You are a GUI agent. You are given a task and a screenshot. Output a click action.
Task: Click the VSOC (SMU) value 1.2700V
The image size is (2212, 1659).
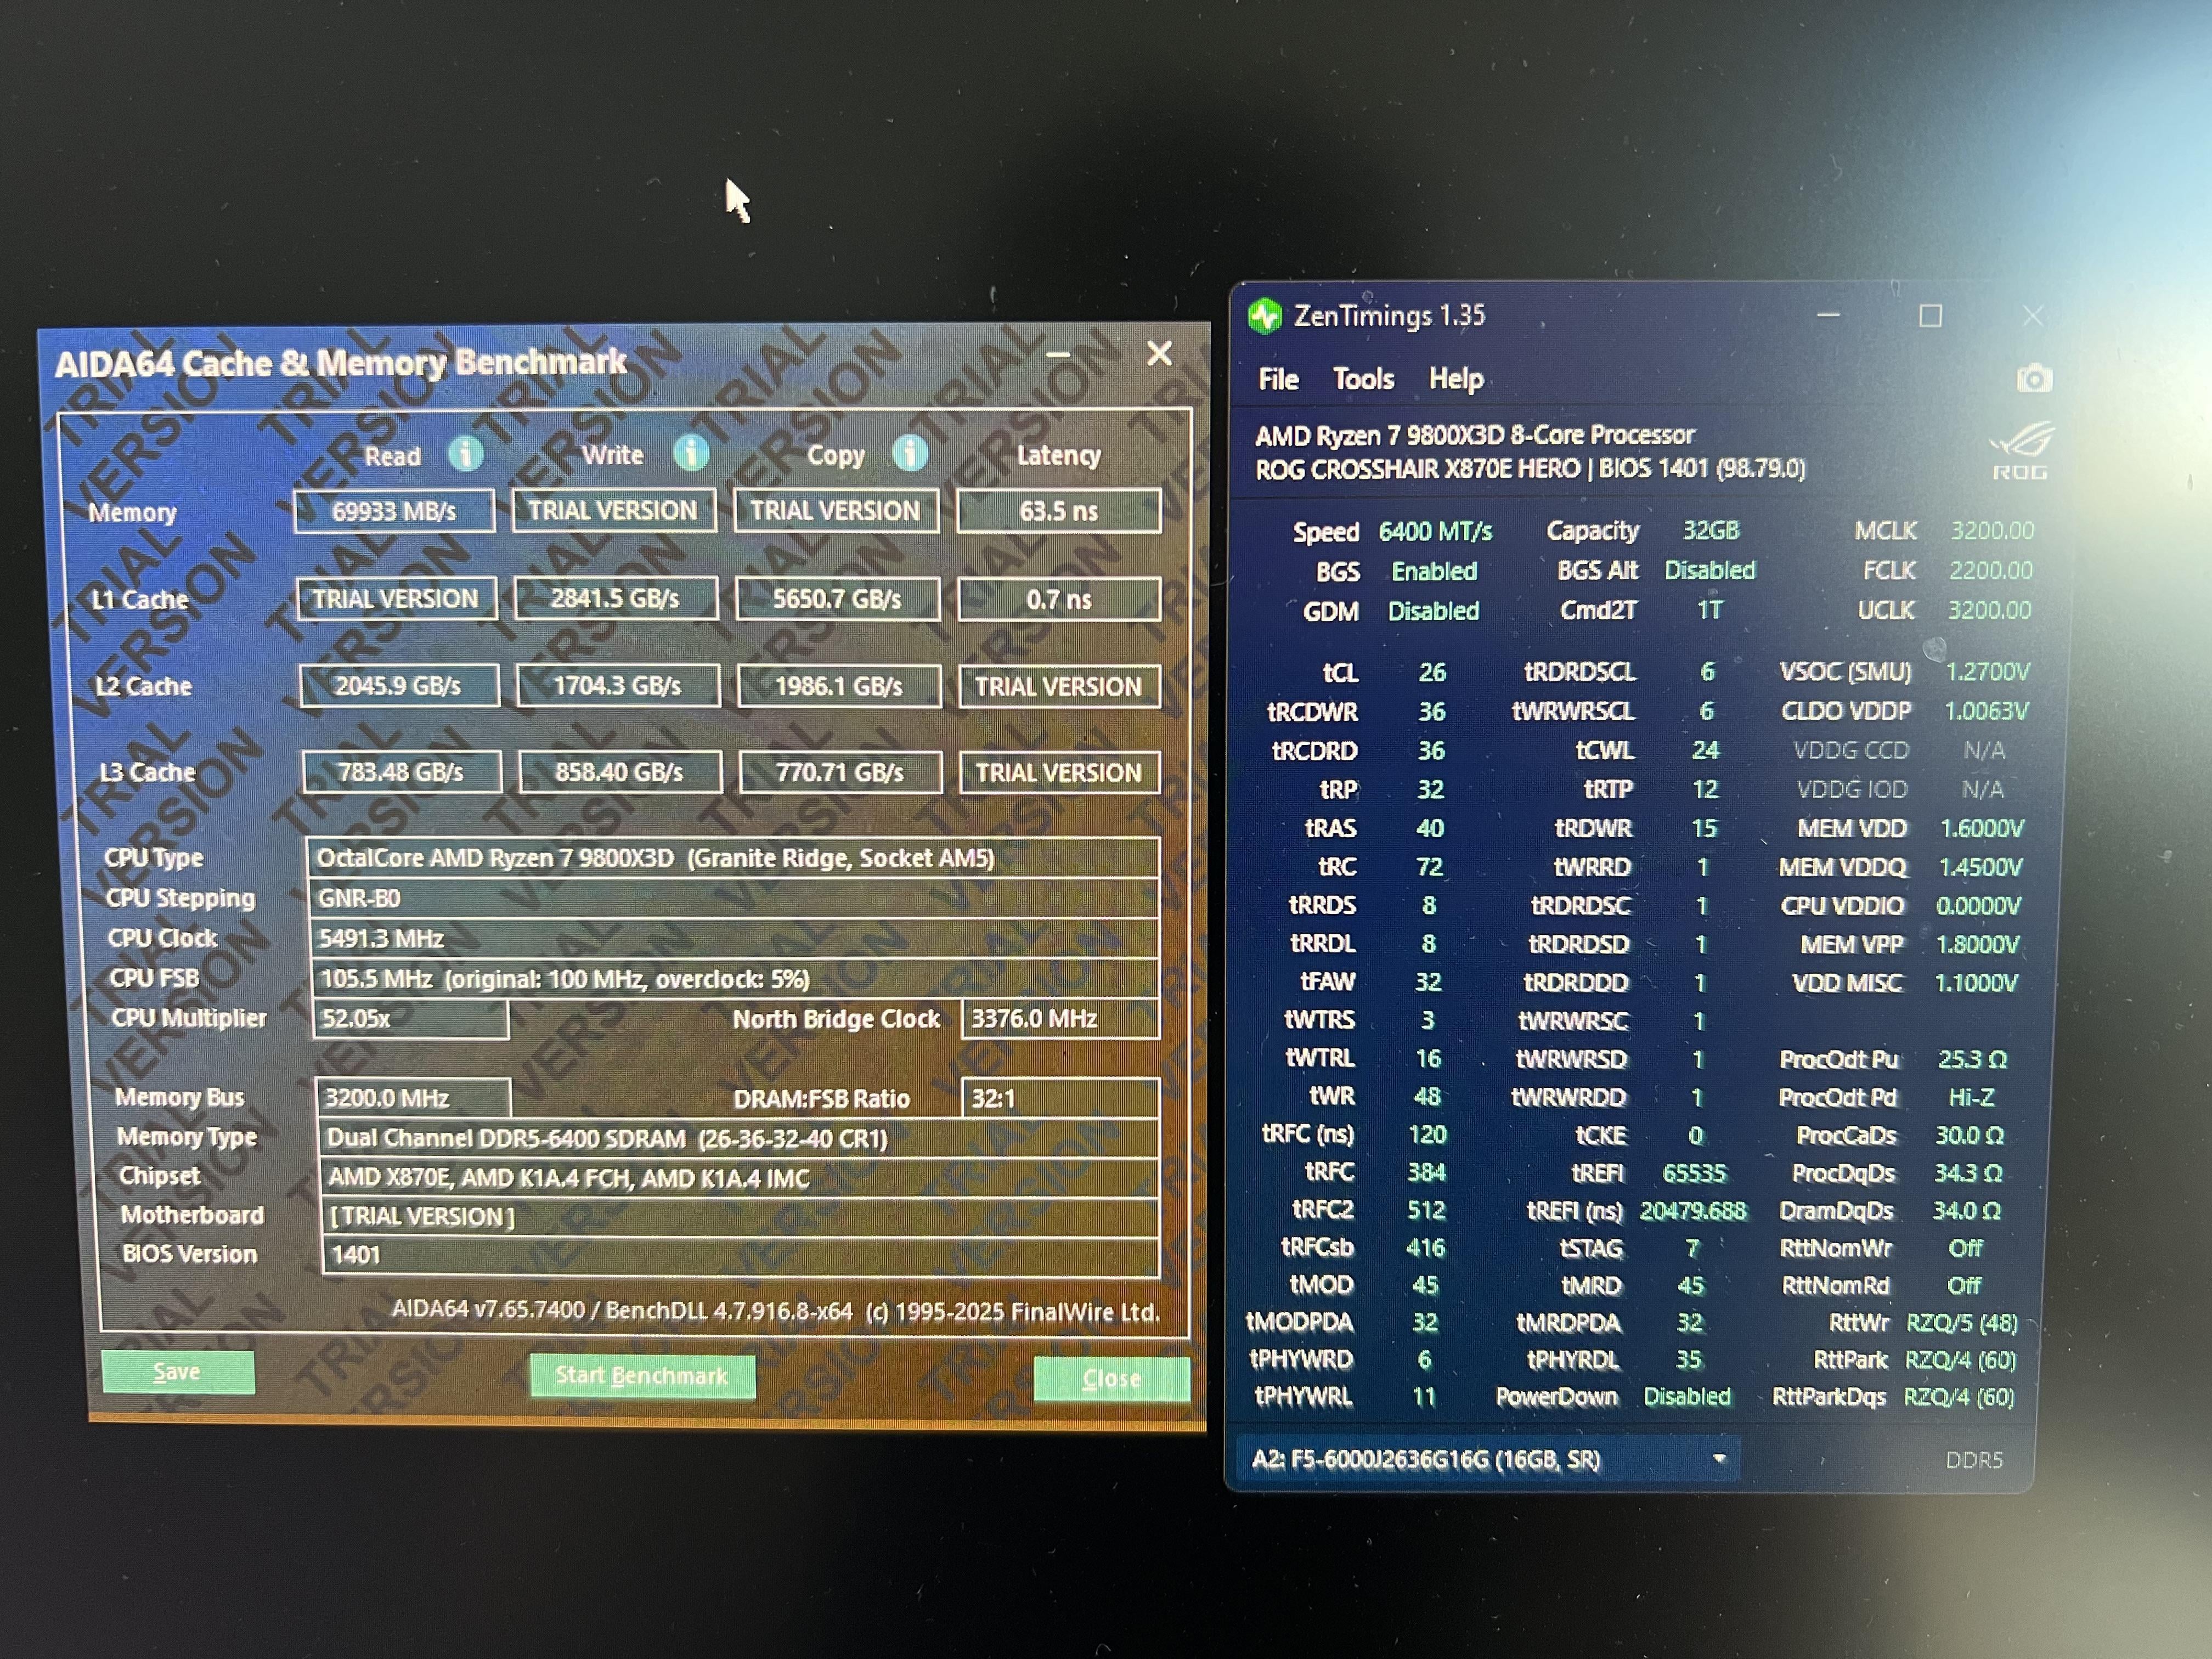(1987, 671)
